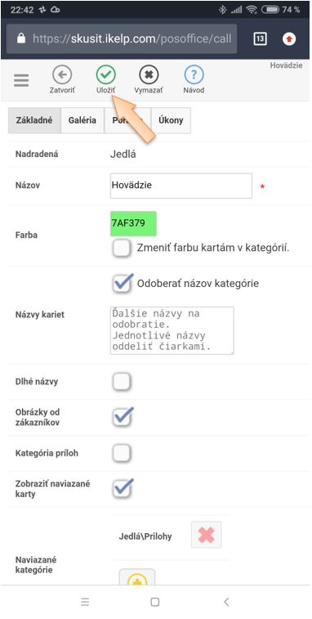Tap the Zatvoriť back arrow icon
The height and width of the screenshot is (619, 312).
62,74
